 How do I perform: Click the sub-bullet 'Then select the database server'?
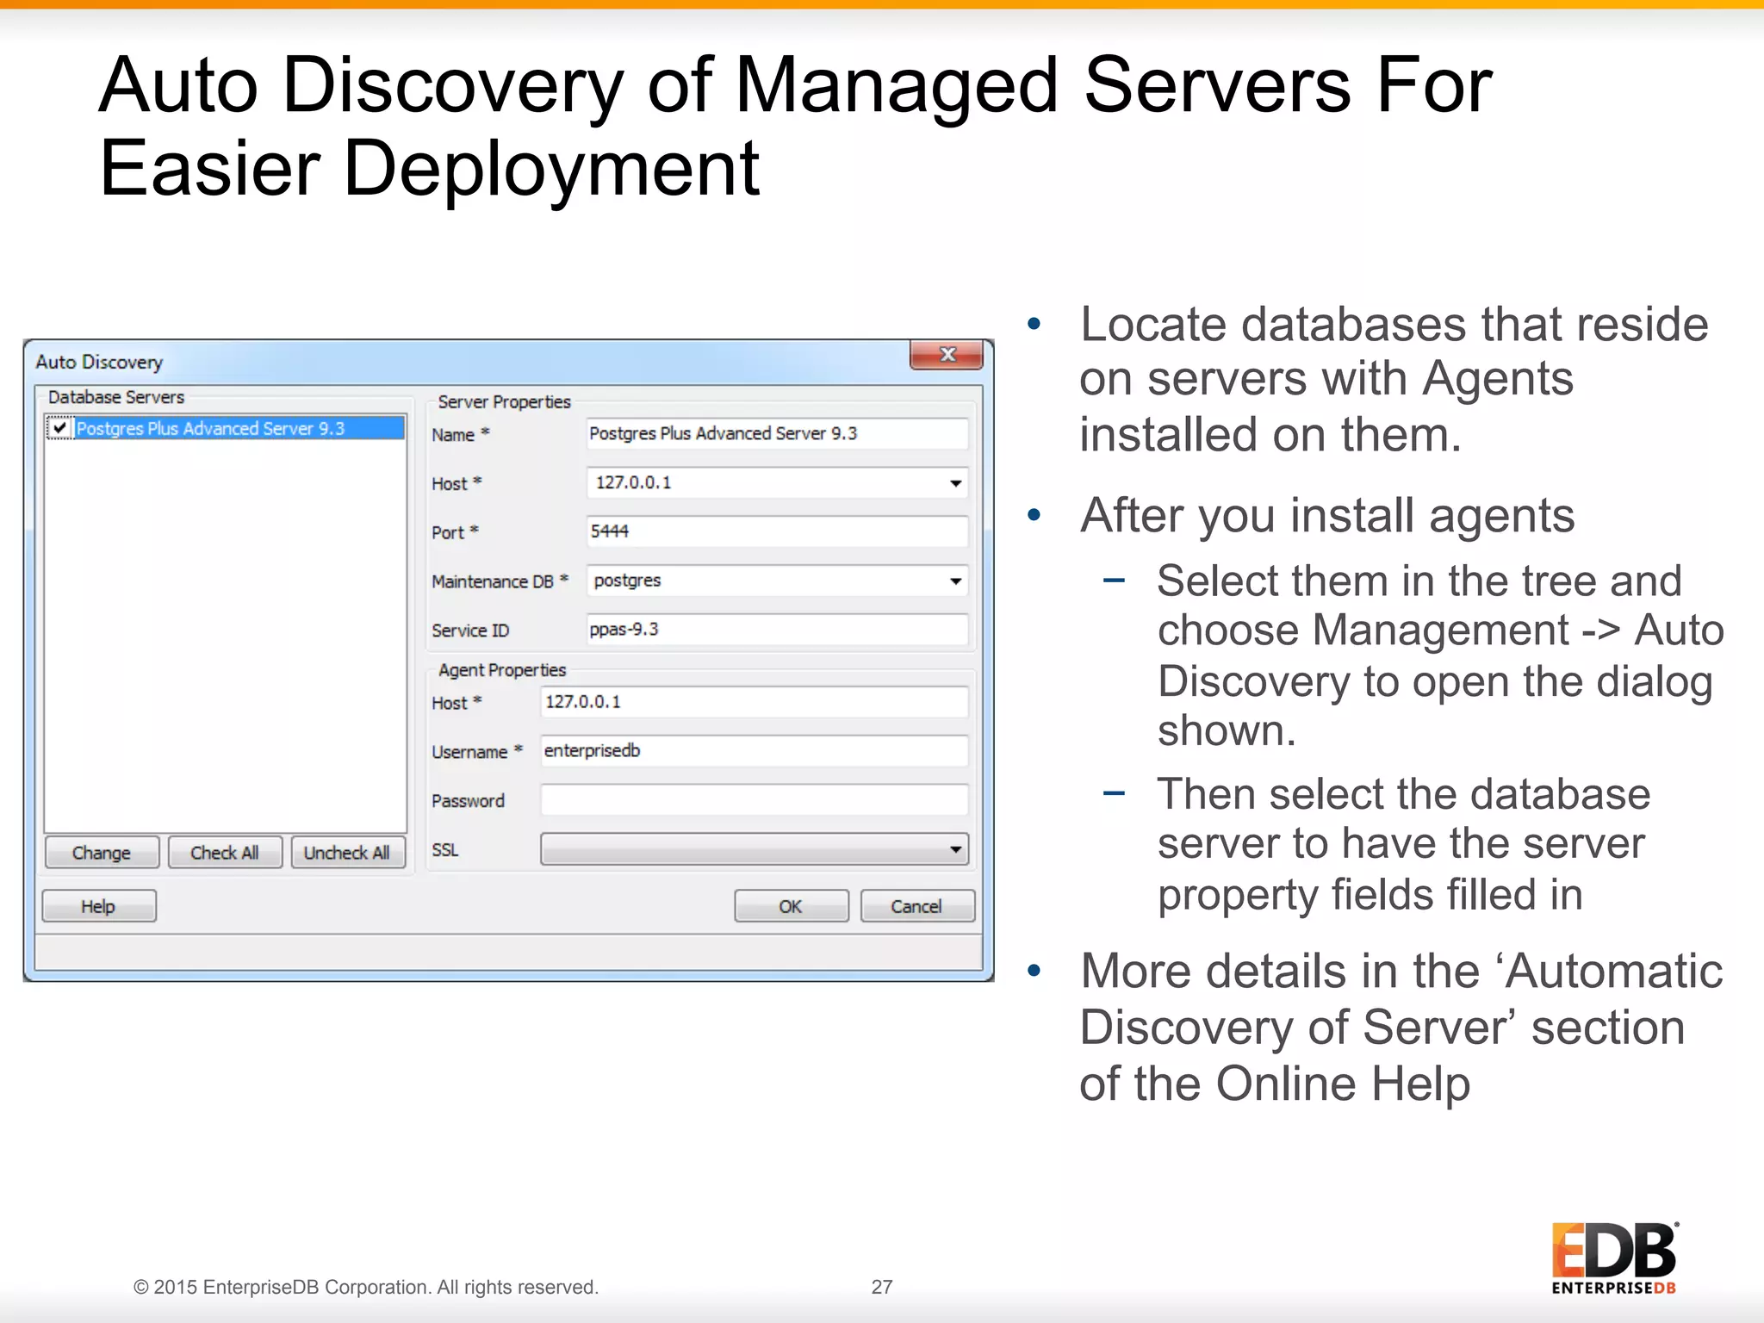(x=1403, y=844)
